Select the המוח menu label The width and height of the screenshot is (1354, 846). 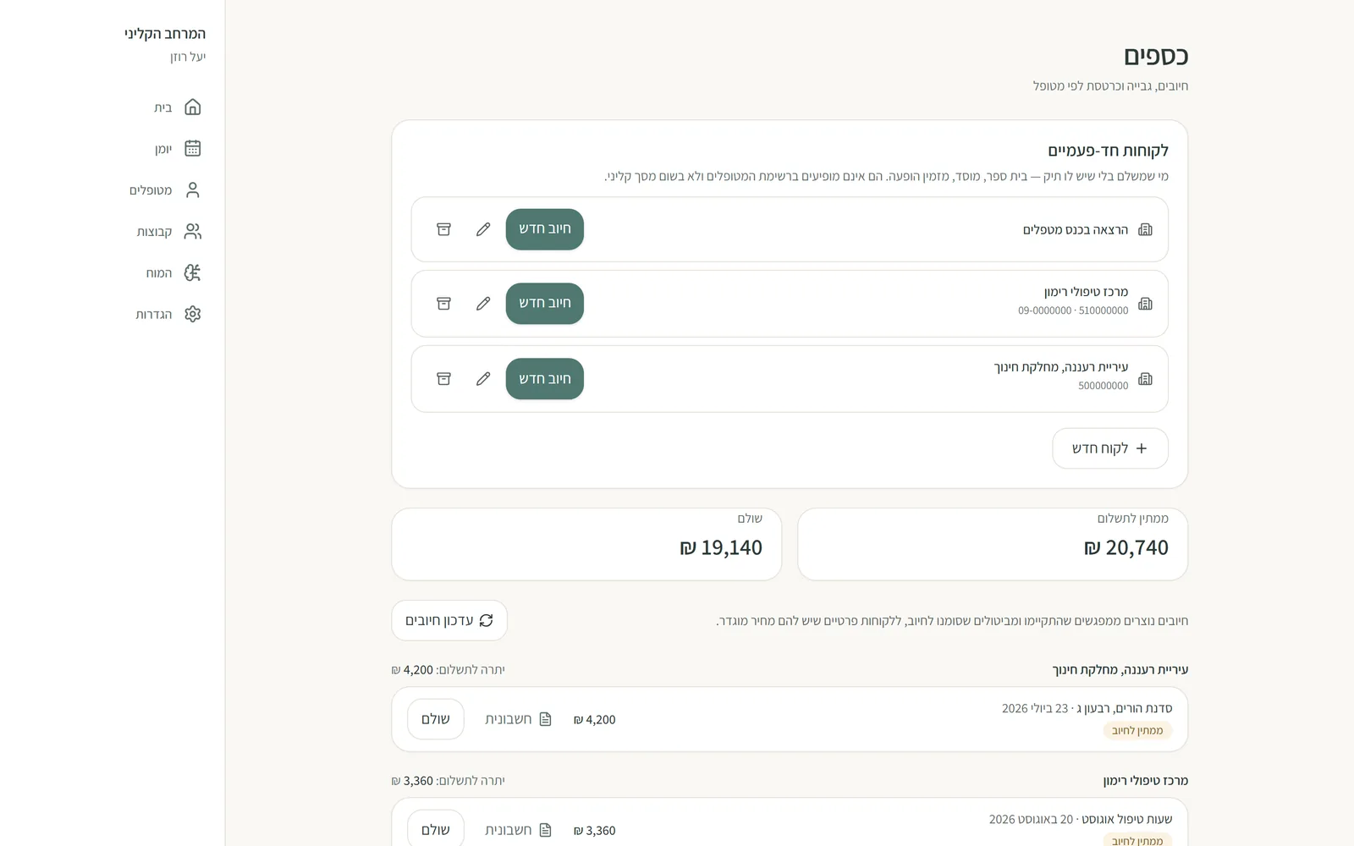[159, 273]
